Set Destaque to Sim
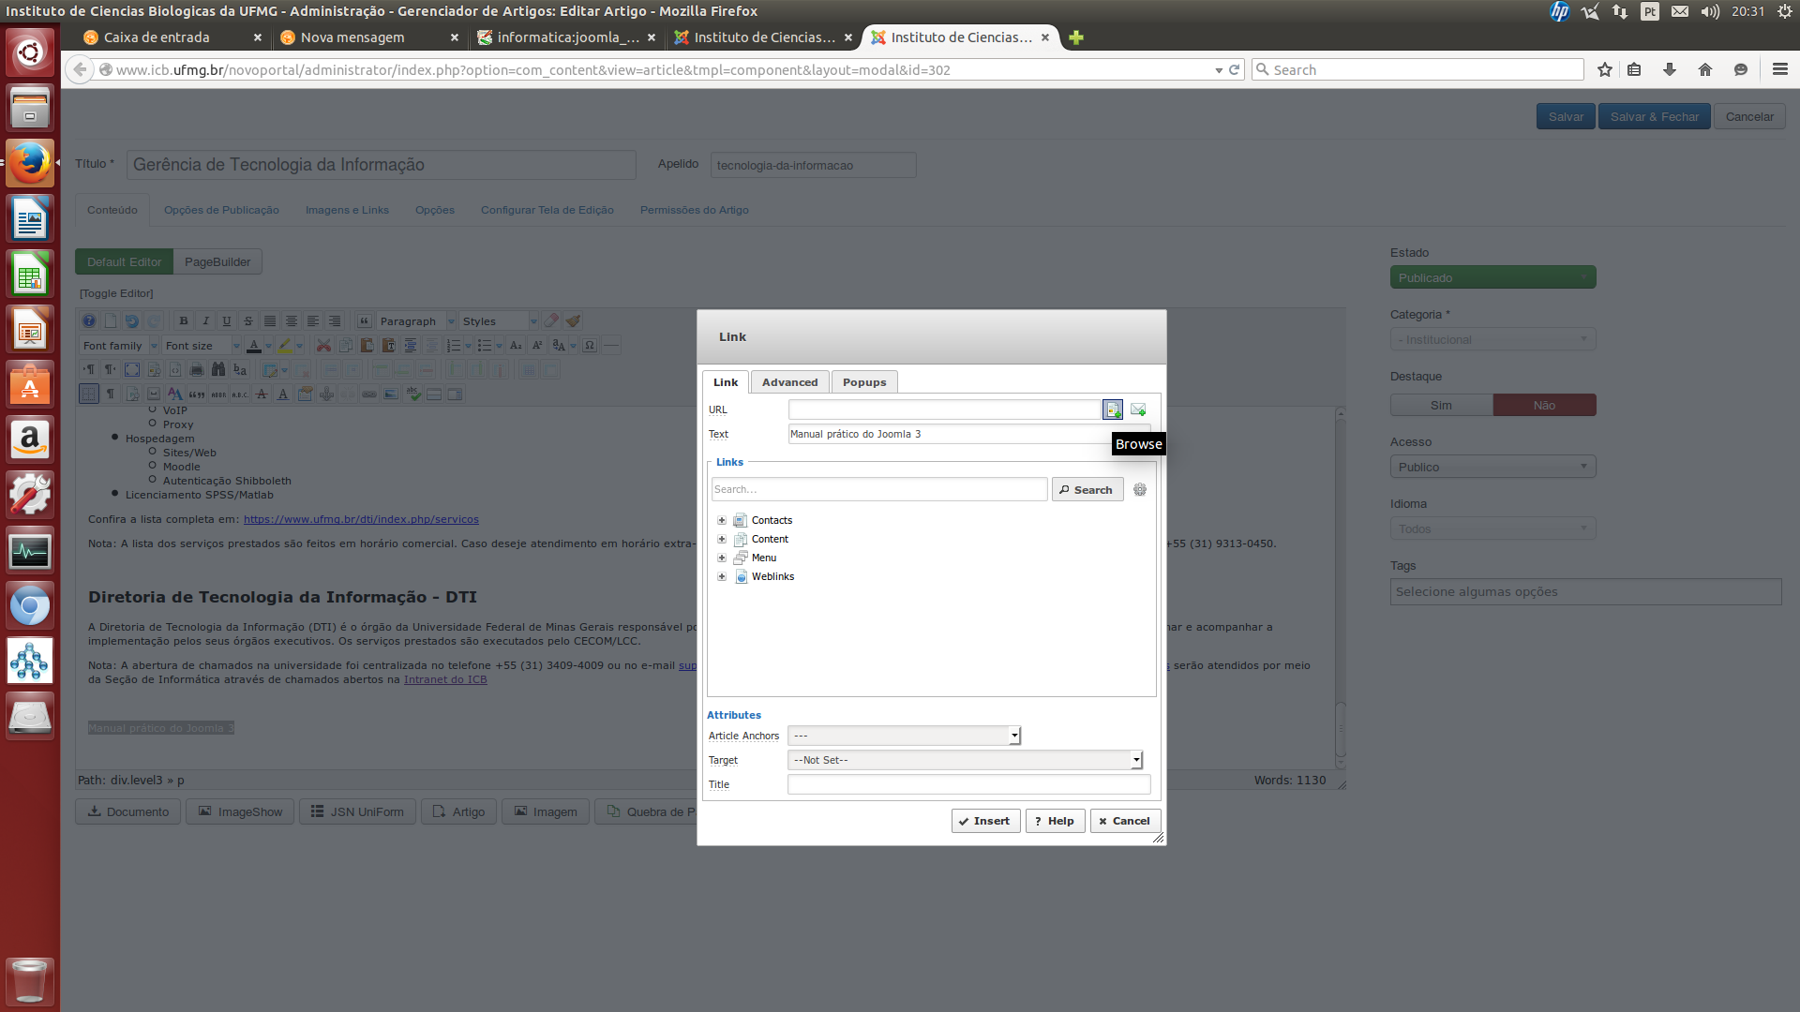The width and height of the screenshot is (1800, 1012). pos(1441,406)
